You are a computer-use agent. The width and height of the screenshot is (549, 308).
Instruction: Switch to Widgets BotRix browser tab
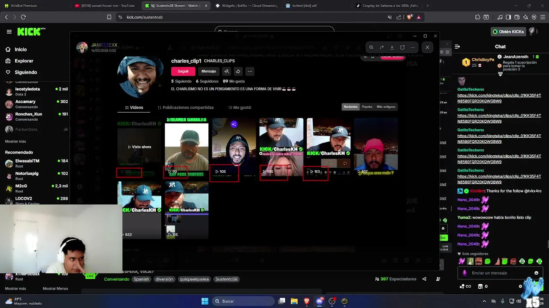pos(247,6)
